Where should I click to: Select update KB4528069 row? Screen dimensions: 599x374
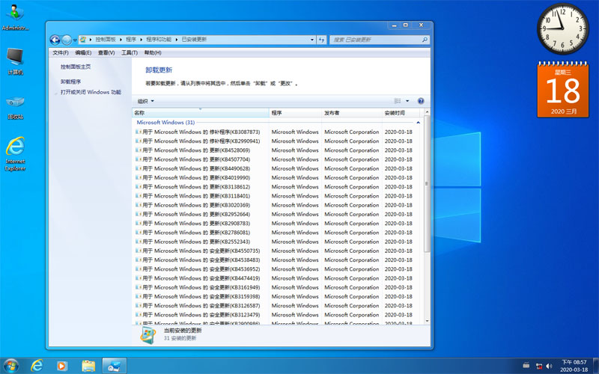coord(277,150)
